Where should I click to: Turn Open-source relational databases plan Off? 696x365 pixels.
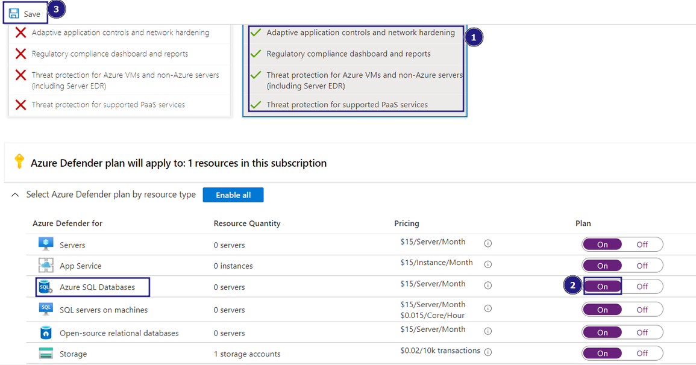(642, 332)
